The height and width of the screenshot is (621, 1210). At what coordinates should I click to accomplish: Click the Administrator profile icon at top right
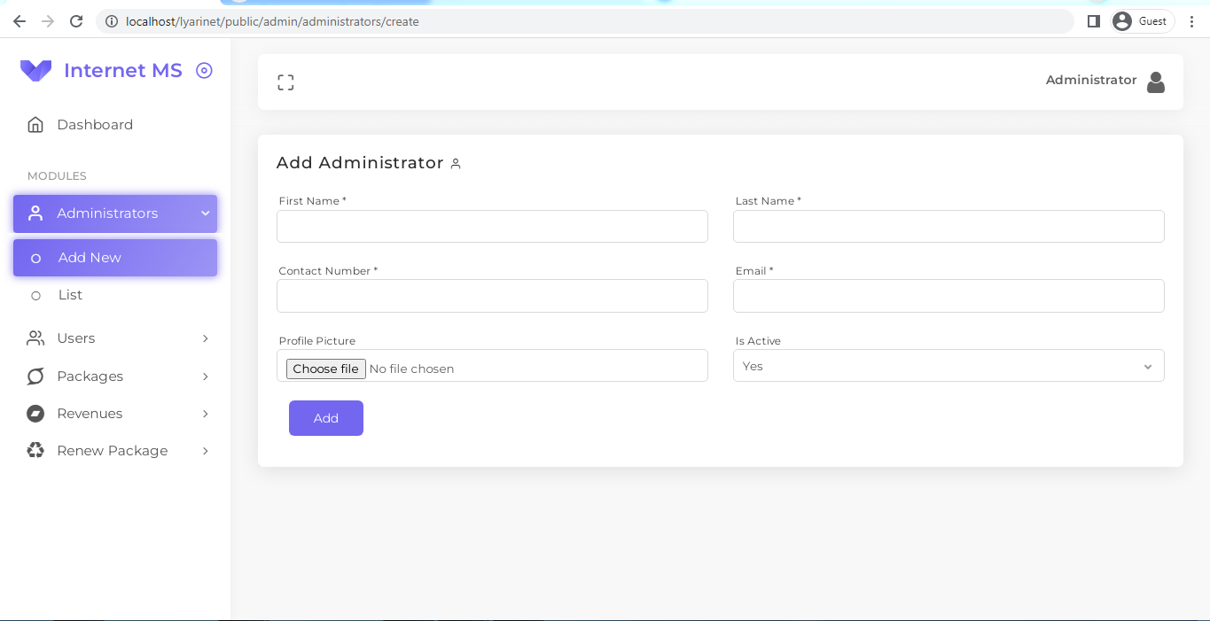1156,82
